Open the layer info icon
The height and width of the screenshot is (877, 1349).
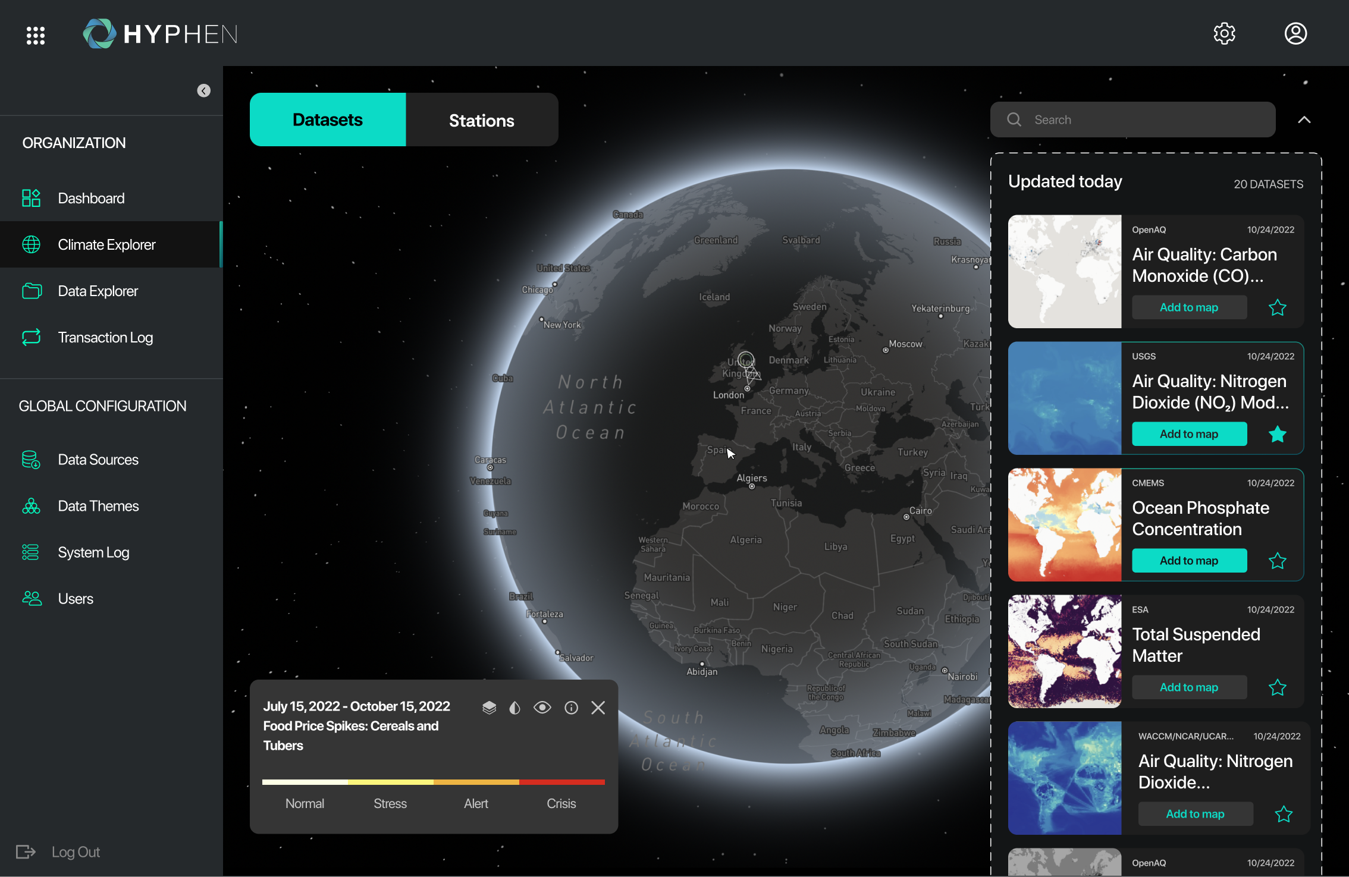coord(571,708)
